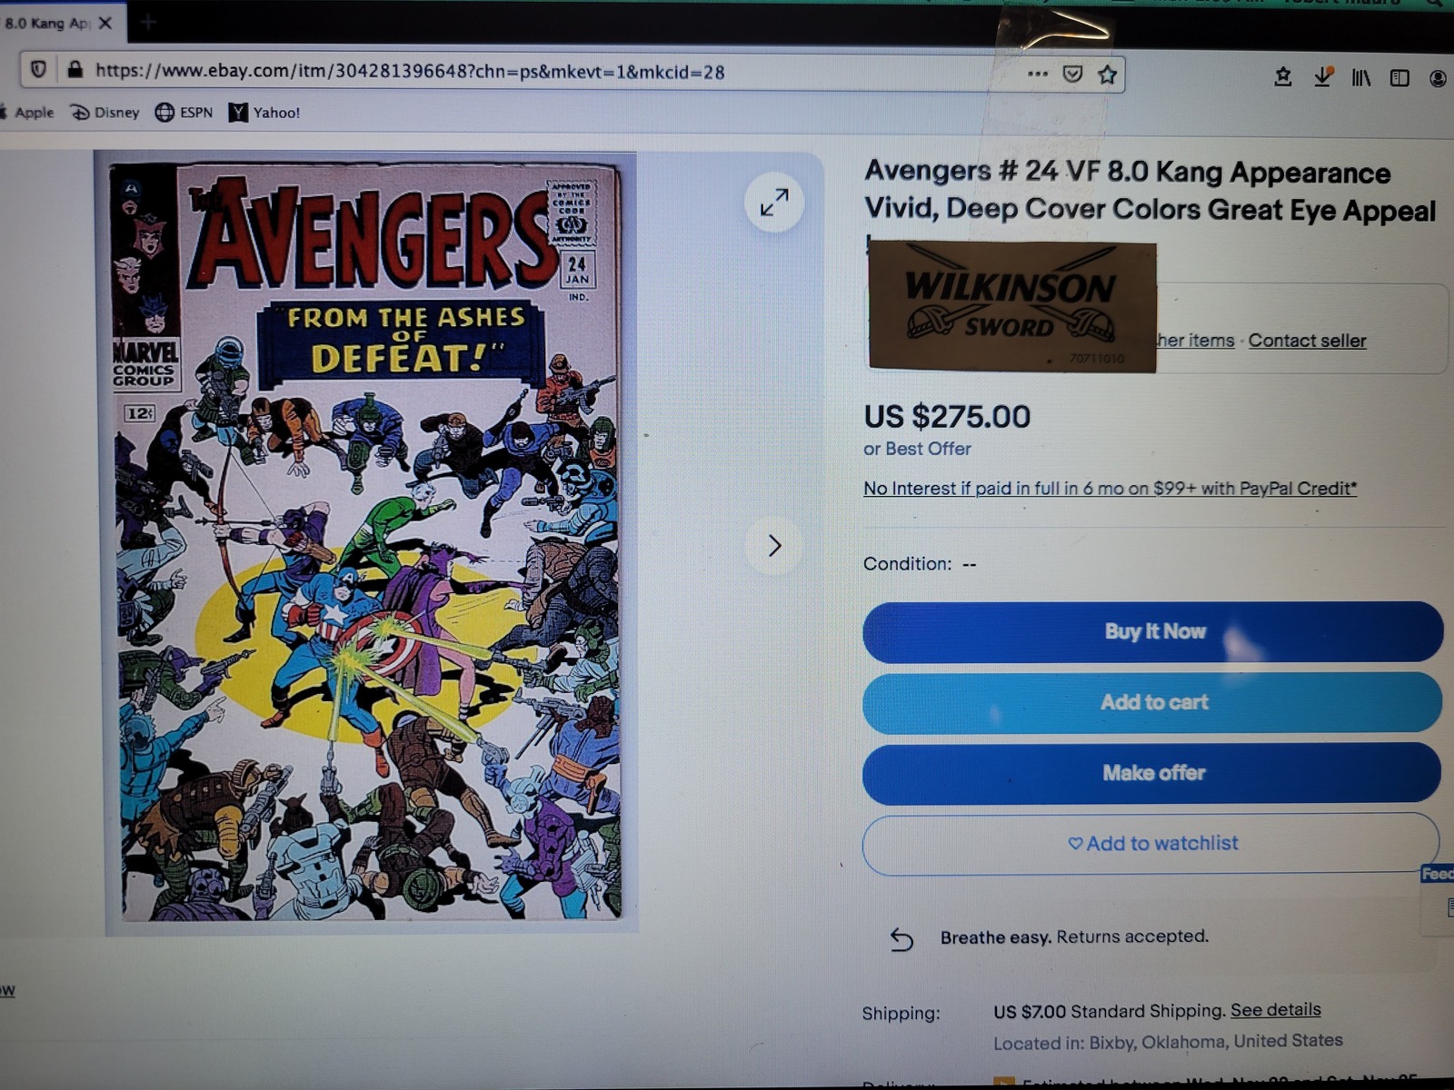Image resolution: width=1454 pixels, height=1090 pixels.
Task: Open the page actions ellipsis menu
Action: point(1038,74)
